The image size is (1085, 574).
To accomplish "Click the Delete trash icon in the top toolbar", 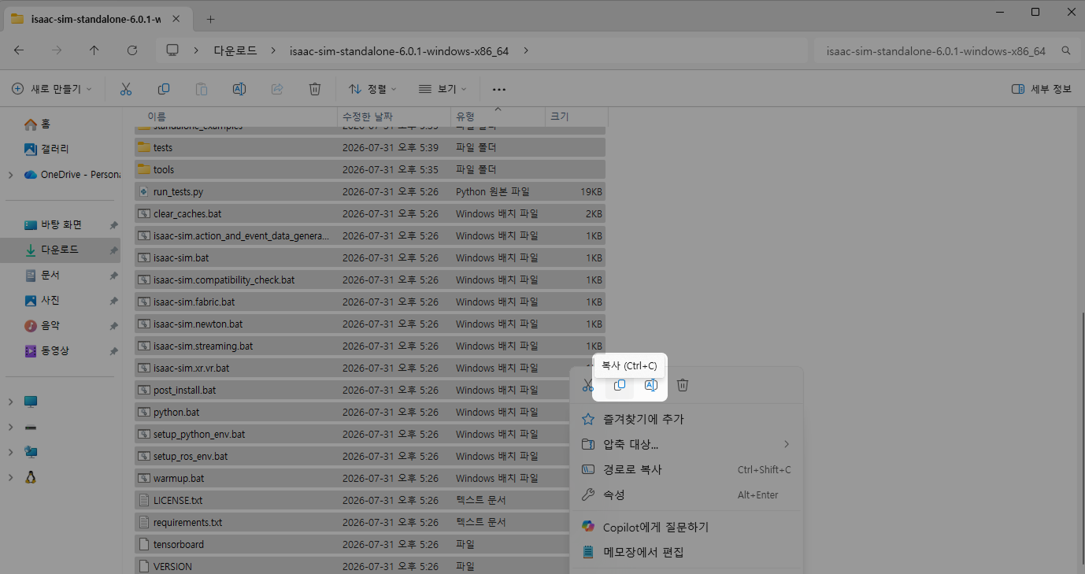I will (315, 89).
